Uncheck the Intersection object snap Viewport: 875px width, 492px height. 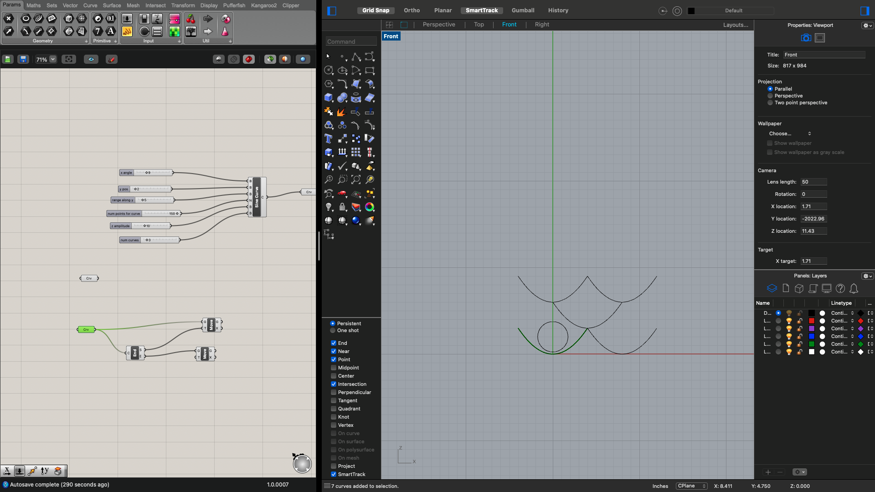(334, 384)
